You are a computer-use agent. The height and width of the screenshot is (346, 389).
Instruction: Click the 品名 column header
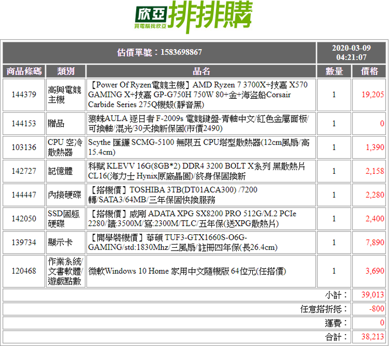pyautogui.click(x=201, y=71)
